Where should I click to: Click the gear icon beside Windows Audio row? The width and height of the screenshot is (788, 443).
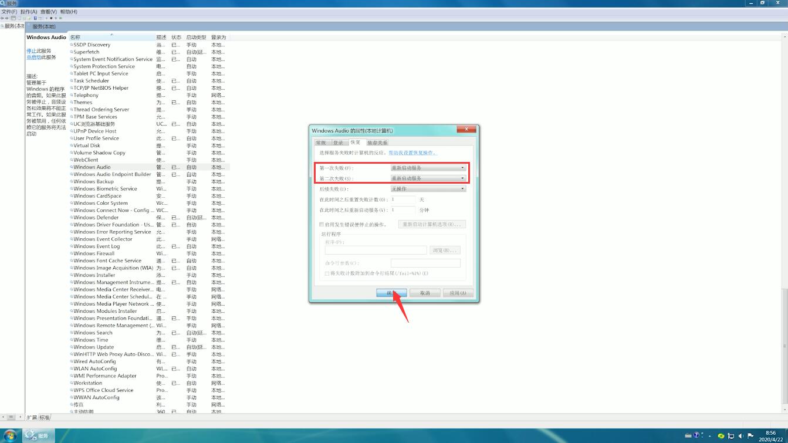click(72, 167)
